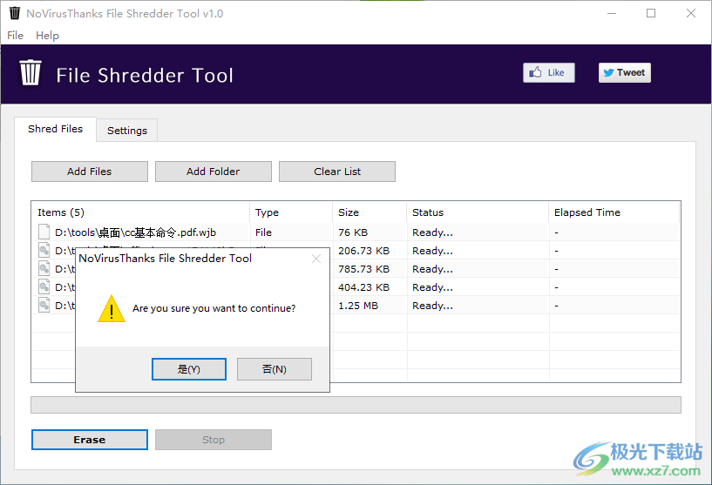Decline with the 否(N) button

pyautogui.click(x=275, y=369)
